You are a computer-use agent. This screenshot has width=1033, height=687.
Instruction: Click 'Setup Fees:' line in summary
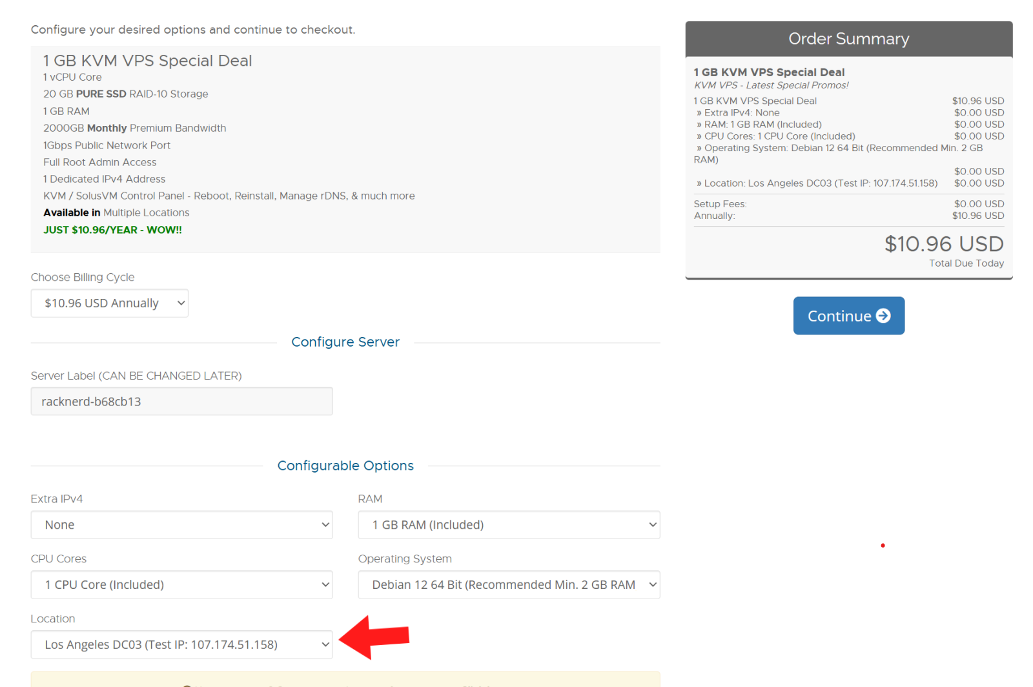(848, 204)
